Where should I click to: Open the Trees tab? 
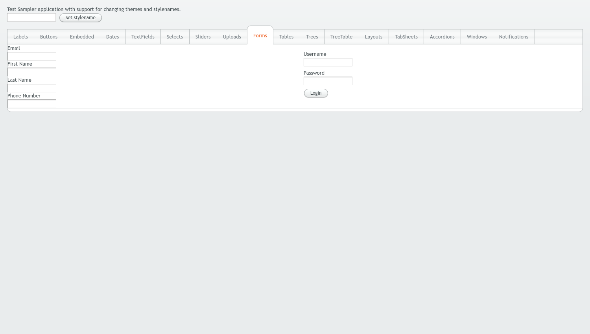click(312, 37)
